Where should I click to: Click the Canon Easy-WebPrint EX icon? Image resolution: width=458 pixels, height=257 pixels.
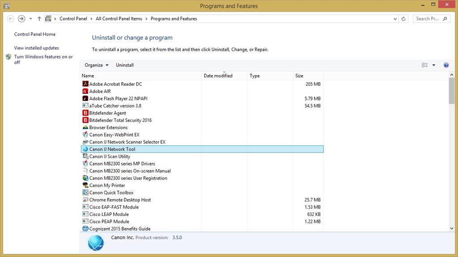click(85, 135)
